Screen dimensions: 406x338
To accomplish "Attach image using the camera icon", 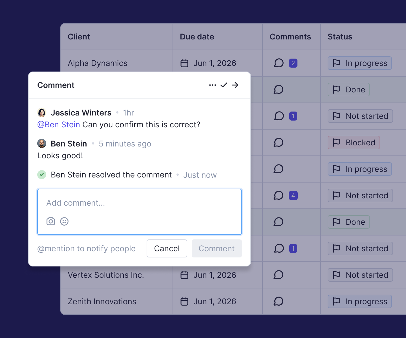I will point(51,221).
